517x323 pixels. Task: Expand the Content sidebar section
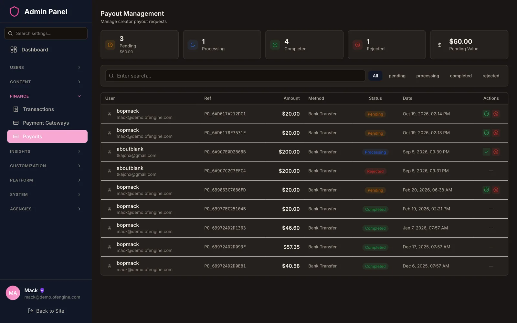point(46,82)
